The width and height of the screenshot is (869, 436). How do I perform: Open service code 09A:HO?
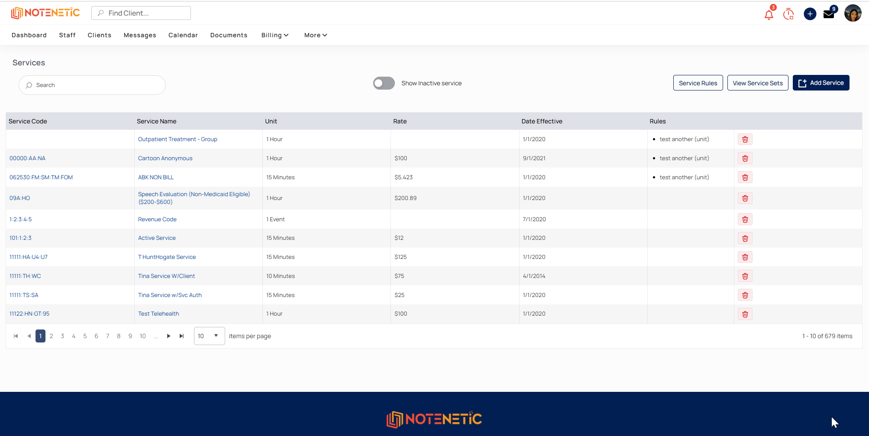coord(20,198)
